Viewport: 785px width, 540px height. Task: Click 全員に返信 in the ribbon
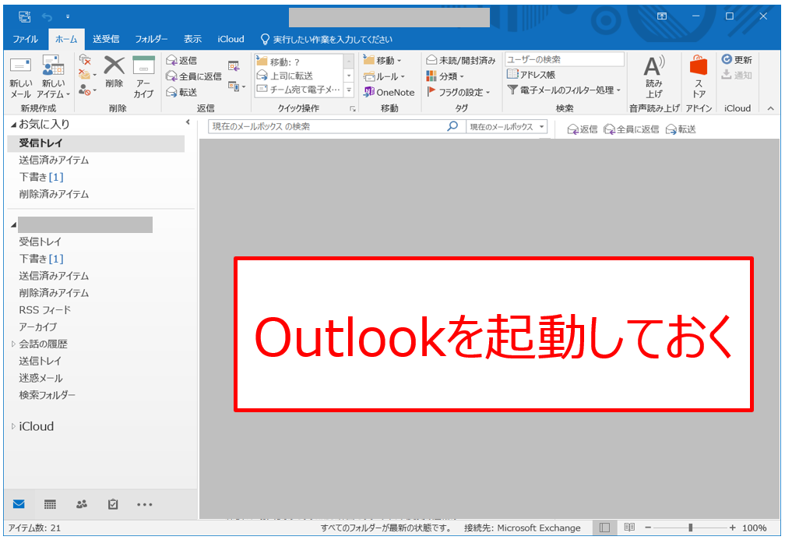point(194,76)
